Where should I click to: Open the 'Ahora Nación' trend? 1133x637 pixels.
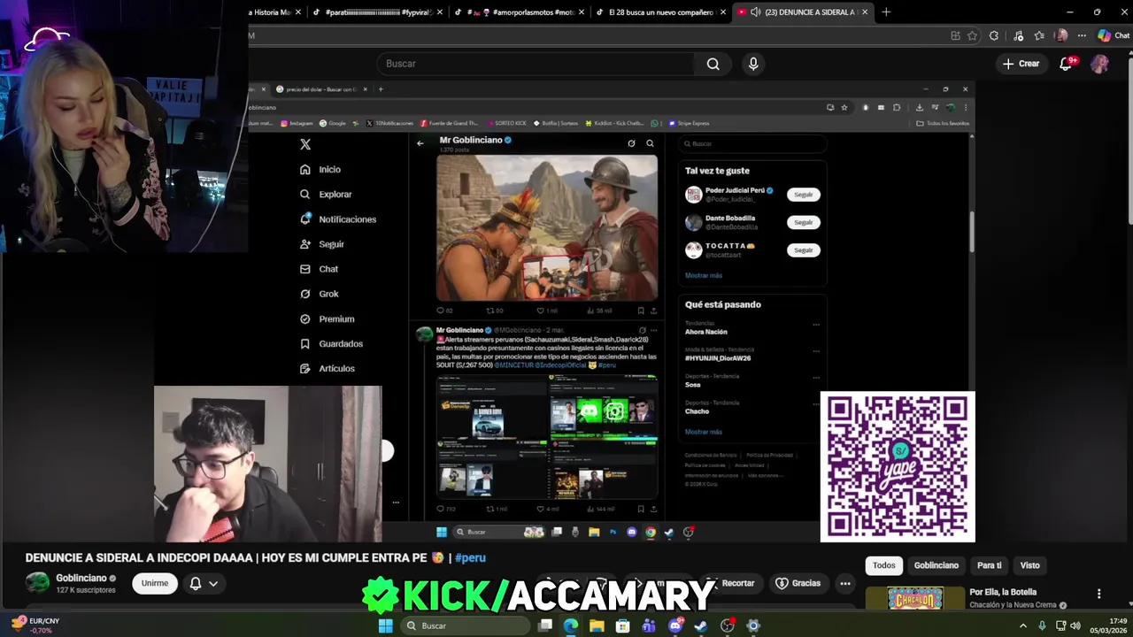click(705, 332)
